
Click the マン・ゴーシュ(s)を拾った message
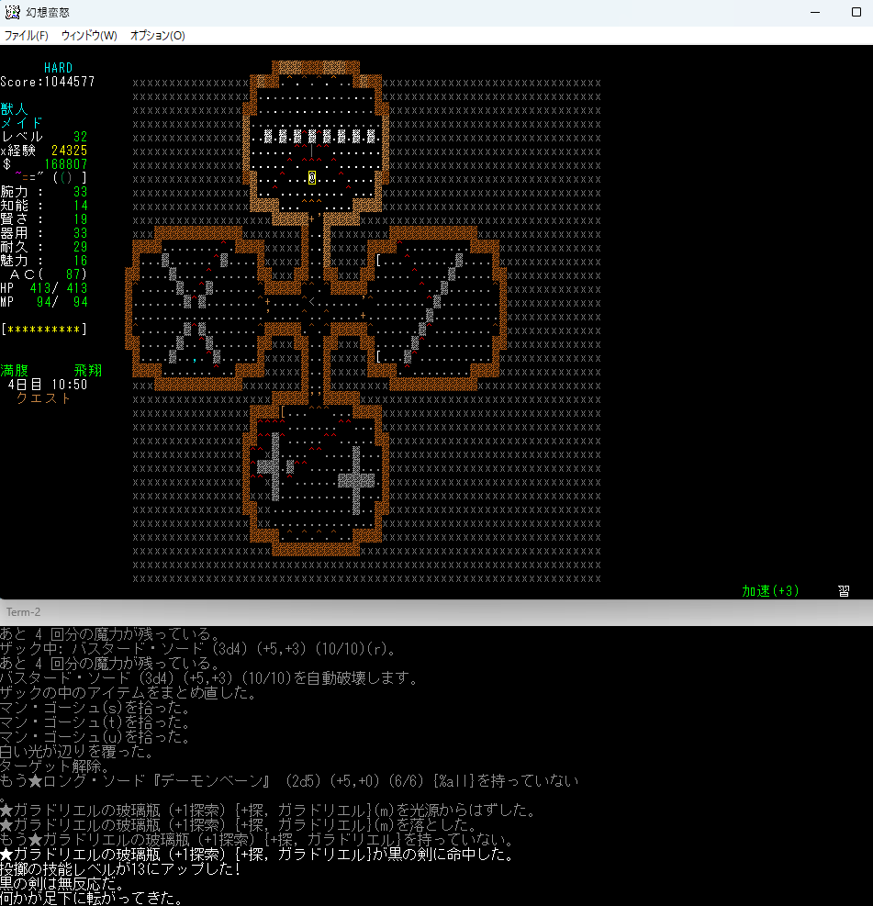click(x=95, y=707)
